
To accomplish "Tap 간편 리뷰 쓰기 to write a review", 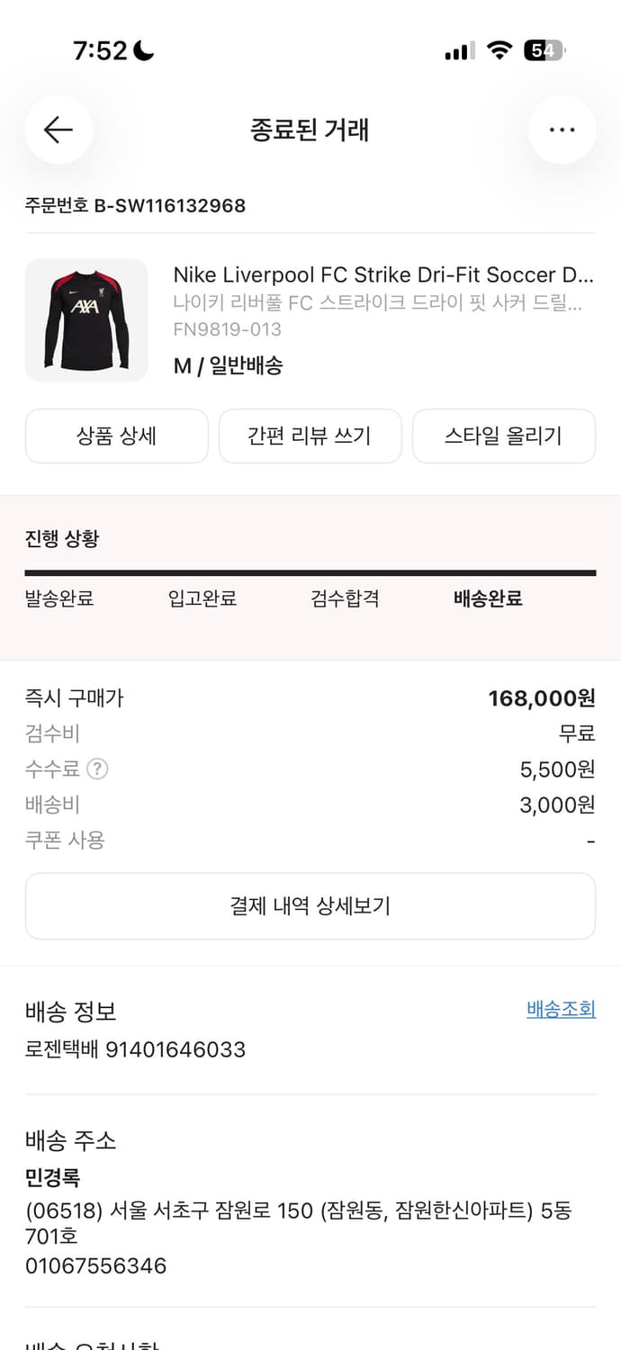I will (310, 436).
